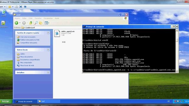Click the Forward arrow in Explorer toolbar
This screenshot has width=189, height=106.
click(x=24, y=23)
